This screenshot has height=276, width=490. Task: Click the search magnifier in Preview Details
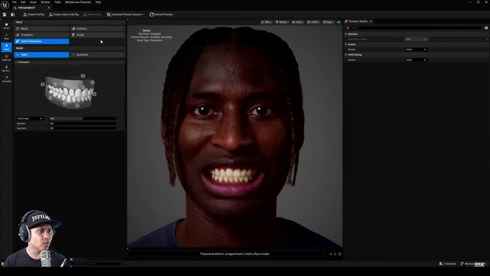(348, 28)
